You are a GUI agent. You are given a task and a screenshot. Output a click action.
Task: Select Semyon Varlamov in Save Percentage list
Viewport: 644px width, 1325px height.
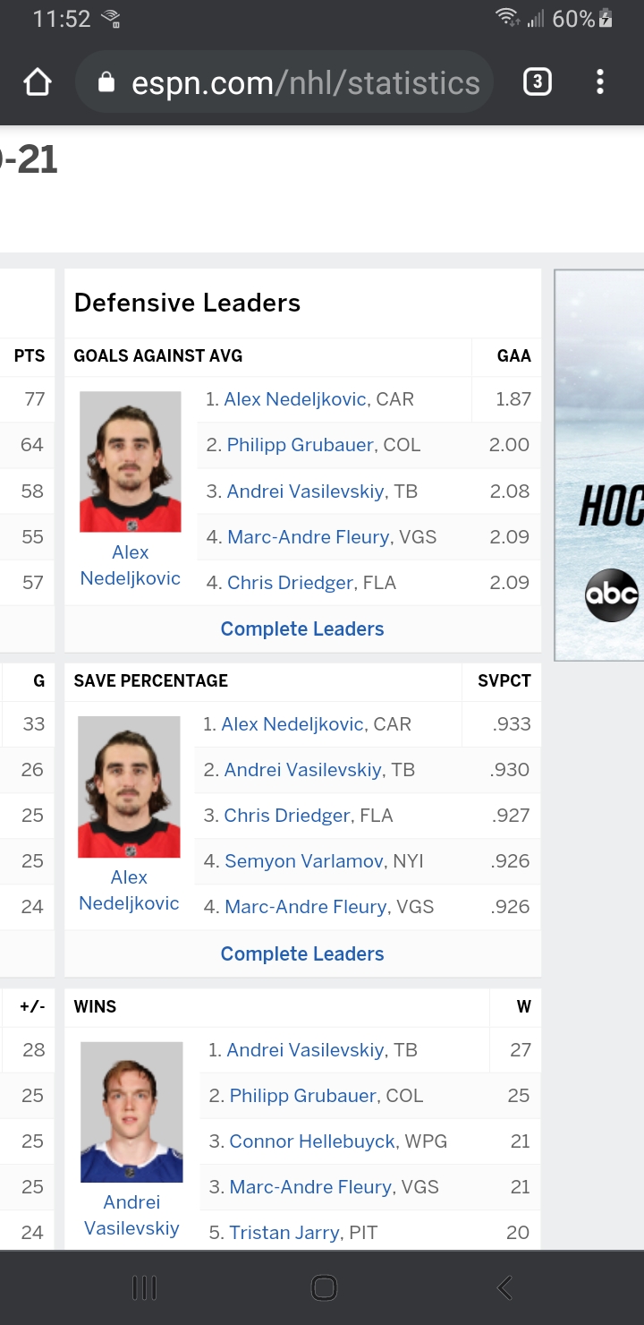coord(306,861)
